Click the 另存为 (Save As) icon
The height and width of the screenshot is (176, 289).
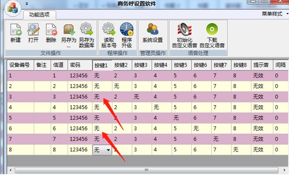point(69,32)
